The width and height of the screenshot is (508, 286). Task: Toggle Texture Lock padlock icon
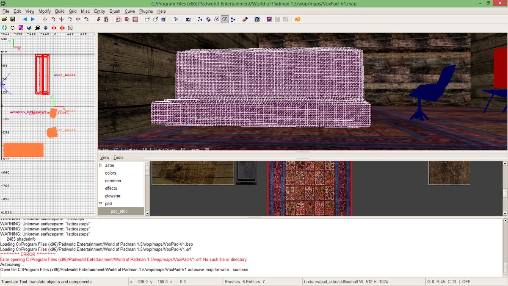coord(257,19)
